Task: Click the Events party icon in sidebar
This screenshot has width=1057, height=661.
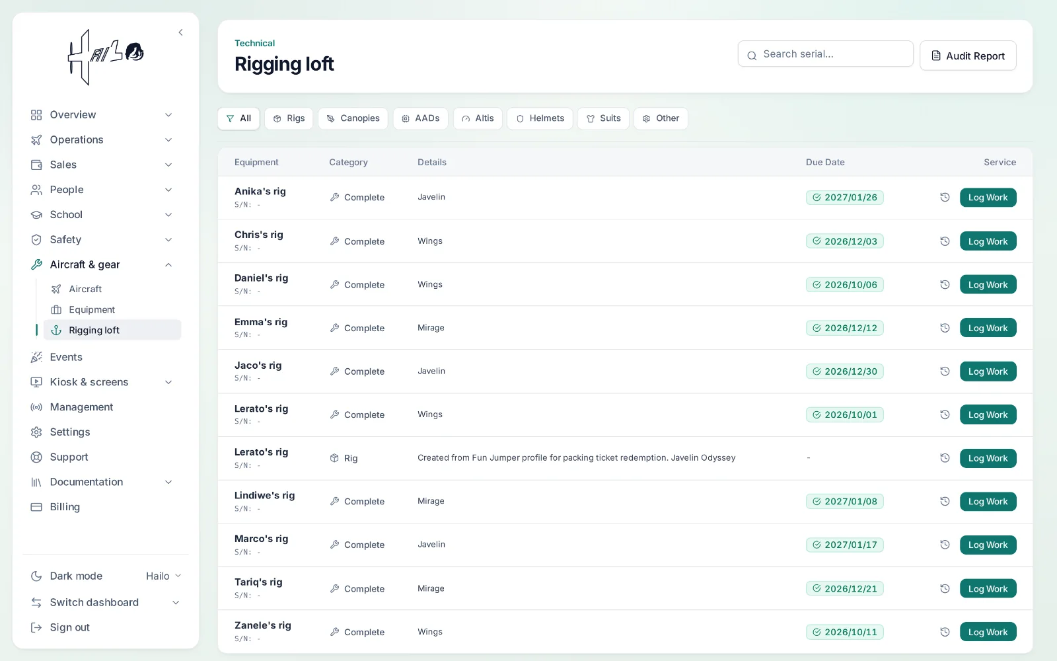Action: 36,357
